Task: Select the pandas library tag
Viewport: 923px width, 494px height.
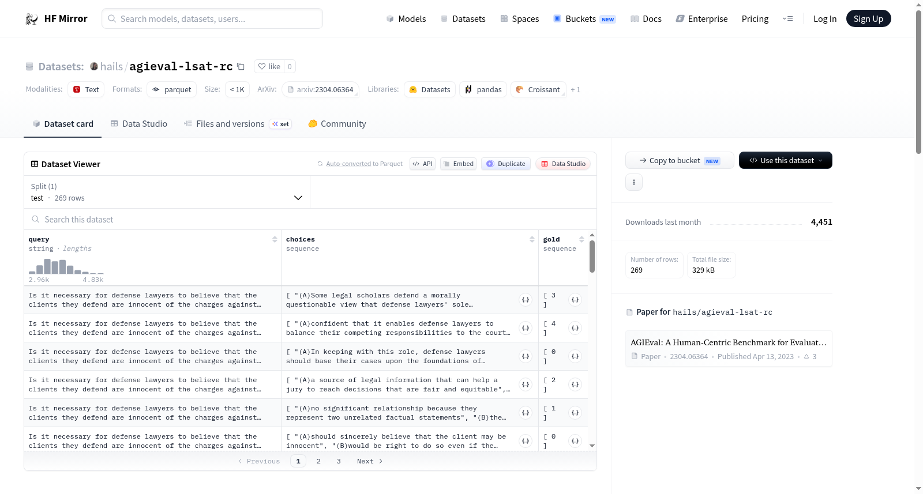Action: pyautogui.click(x=483, y=89)
